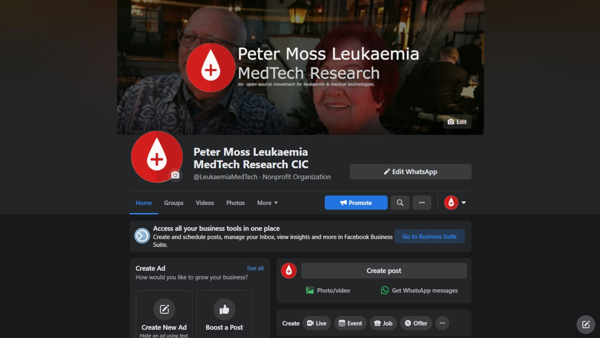The height and width of the screenshot is (338, 600).
Task: Change profile picture via camera icon
Action: (175, 175)
